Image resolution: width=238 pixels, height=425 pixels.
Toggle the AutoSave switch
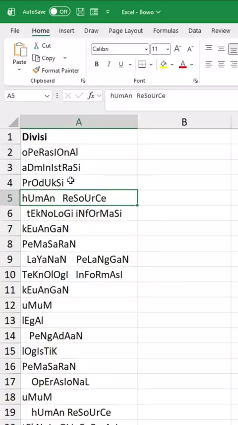[59, 12]
